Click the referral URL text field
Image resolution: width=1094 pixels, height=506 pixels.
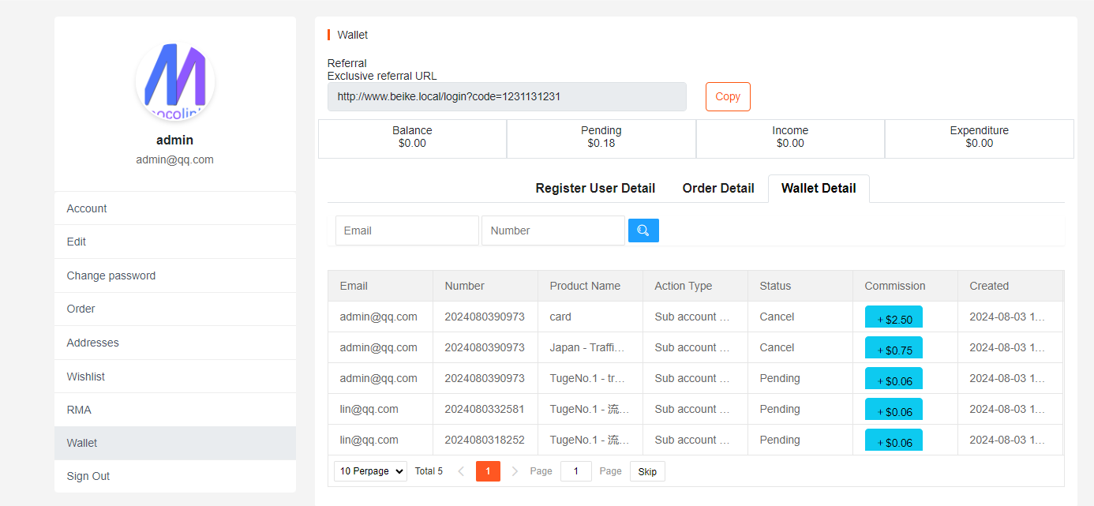pos(506,96)
